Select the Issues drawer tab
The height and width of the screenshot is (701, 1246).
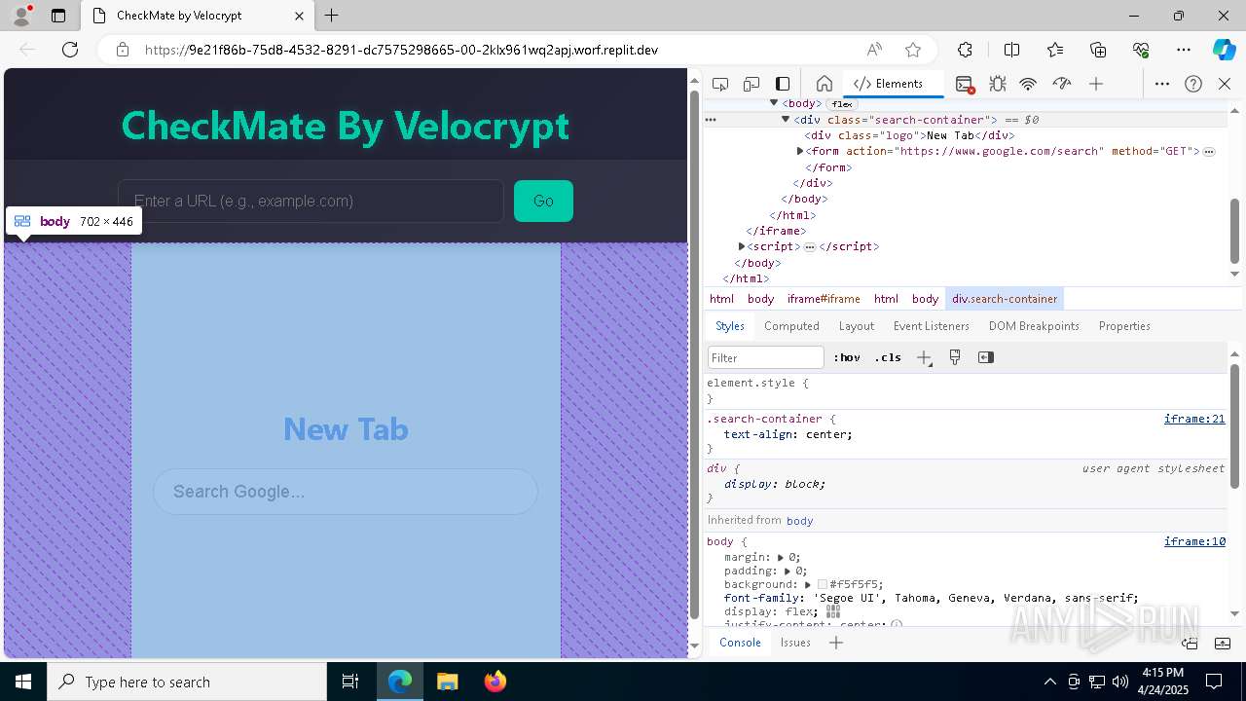point(795,643)
